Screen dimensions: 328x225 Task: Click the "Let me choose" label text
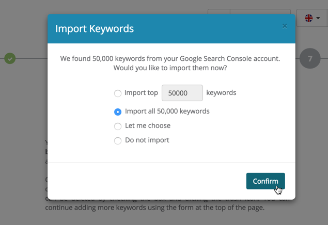pyautogui.click(x=147, y=125)
